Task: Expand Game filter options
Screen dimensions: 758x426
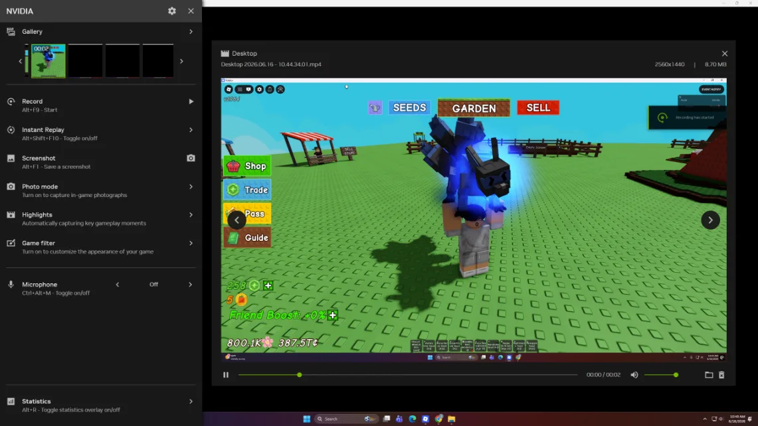Action: (x=191, y=243)
